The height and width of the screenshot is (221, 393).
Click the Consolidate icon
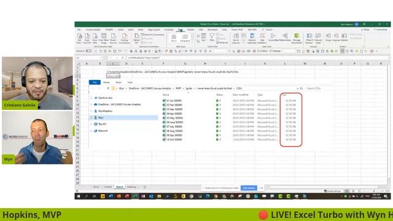coord(273,37)
